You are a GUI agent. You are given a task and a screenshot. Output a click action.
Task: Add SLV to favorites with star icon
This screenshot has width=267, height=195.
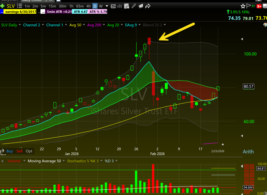(243, 6)
